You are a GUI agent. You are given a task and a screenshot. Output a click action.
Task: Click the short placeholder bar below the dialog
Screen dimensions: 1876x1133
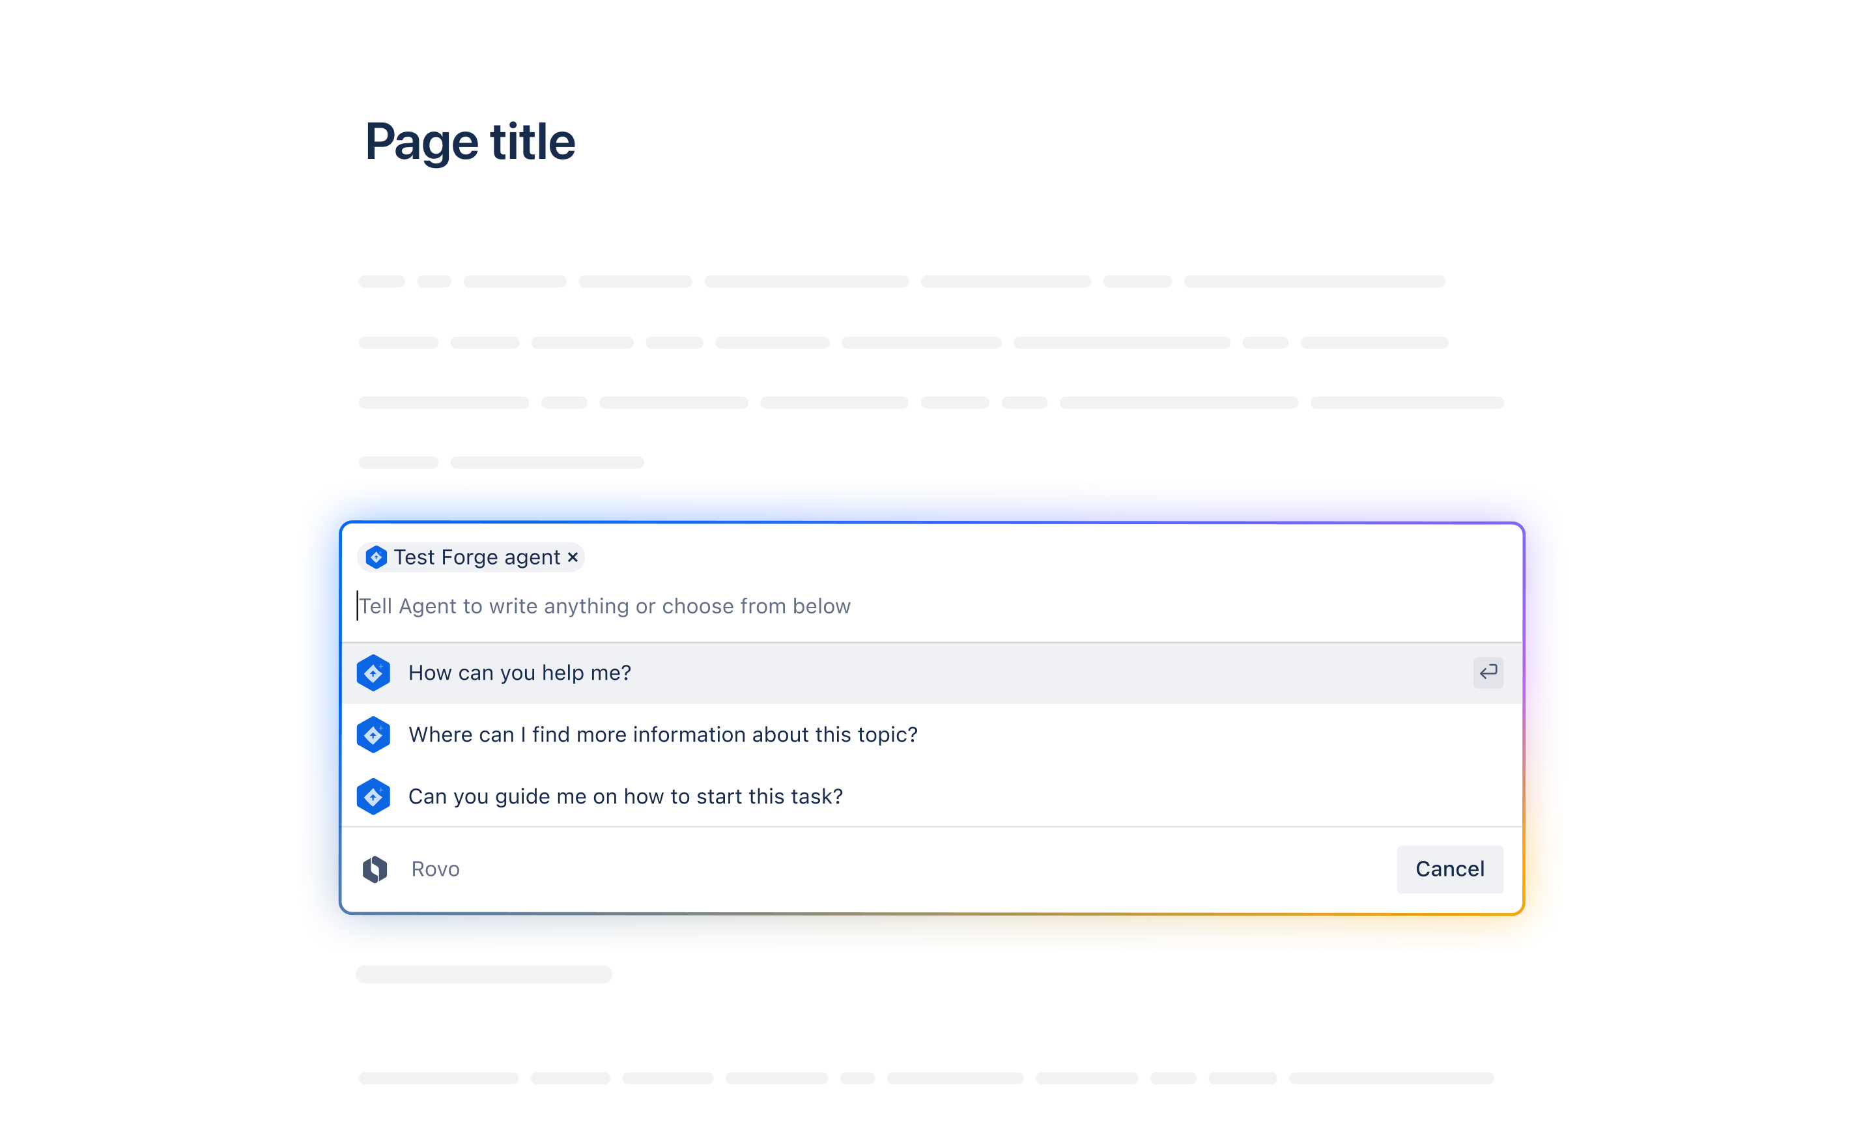point(483,974)
